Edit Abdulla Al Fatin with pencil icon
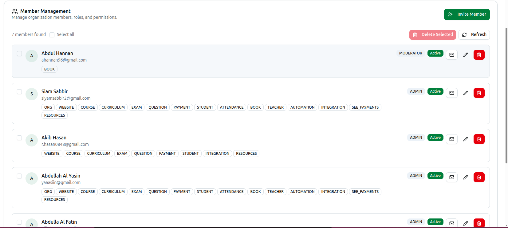The image size is (508, 228). click(466, 223)
